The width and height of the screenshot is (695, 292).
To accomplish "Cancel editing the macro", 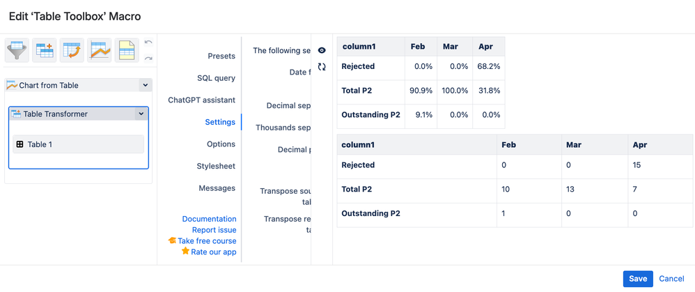I will coord(671,279).
